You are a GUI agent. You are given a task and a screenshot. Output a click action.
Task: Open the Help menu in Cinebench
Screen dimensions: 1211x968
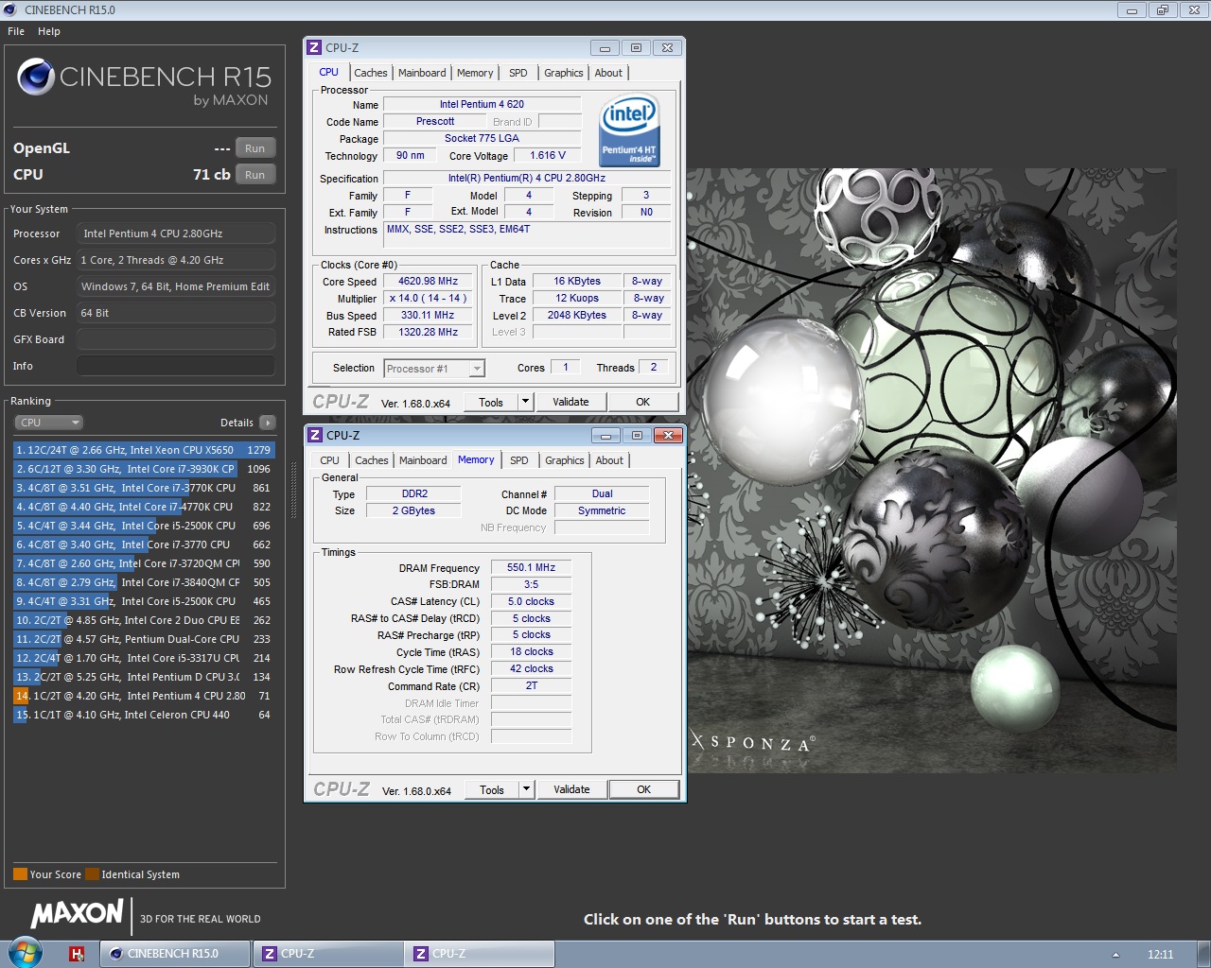(x=49, y=31)
